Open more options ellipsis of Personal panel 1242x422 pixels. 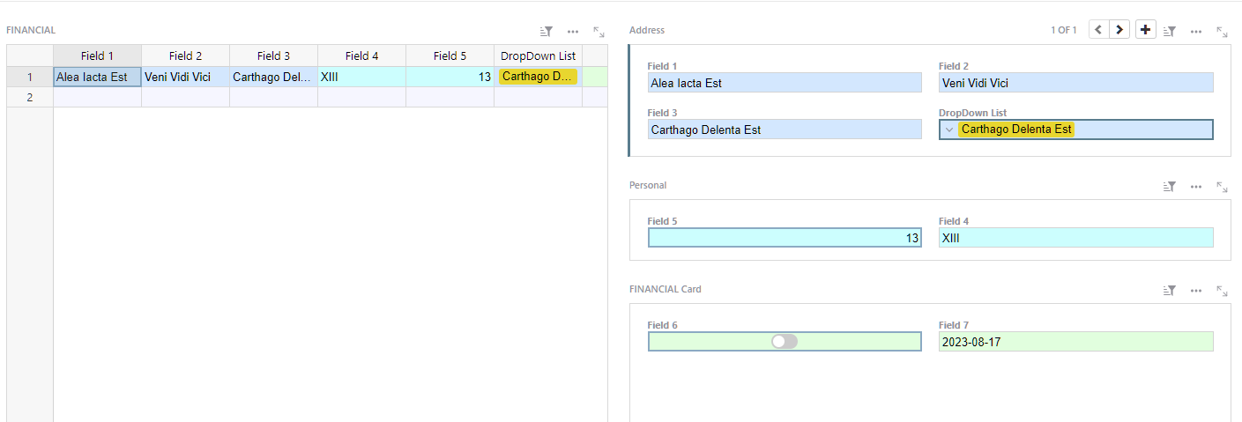(1196, 187)
